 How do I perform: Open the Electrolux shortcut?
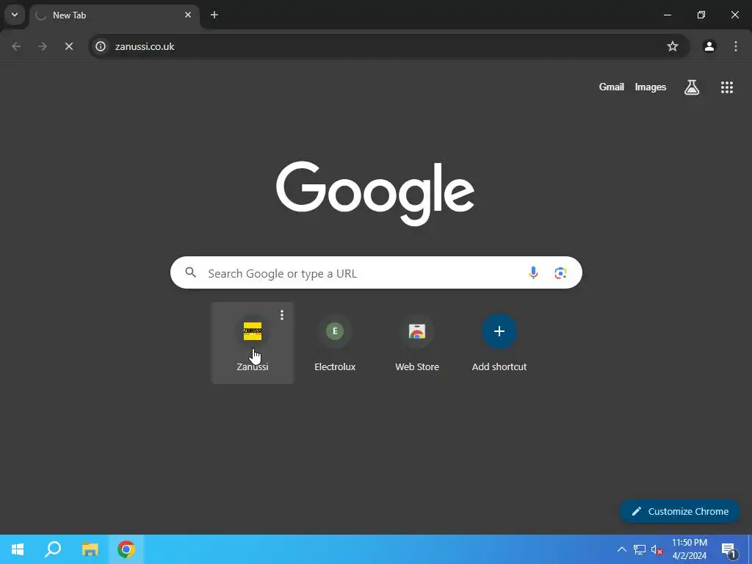tap(335, 343)
